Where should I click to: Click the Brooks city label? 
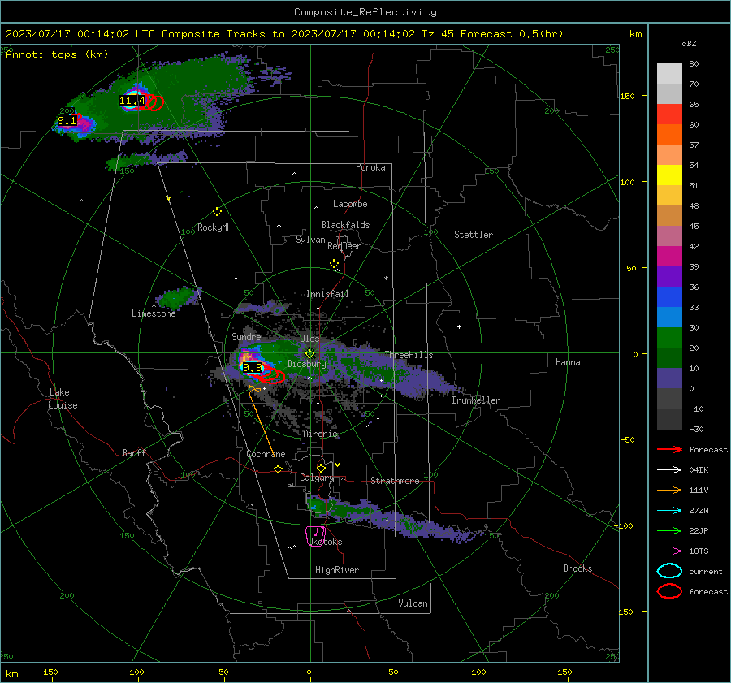point(577,568)
